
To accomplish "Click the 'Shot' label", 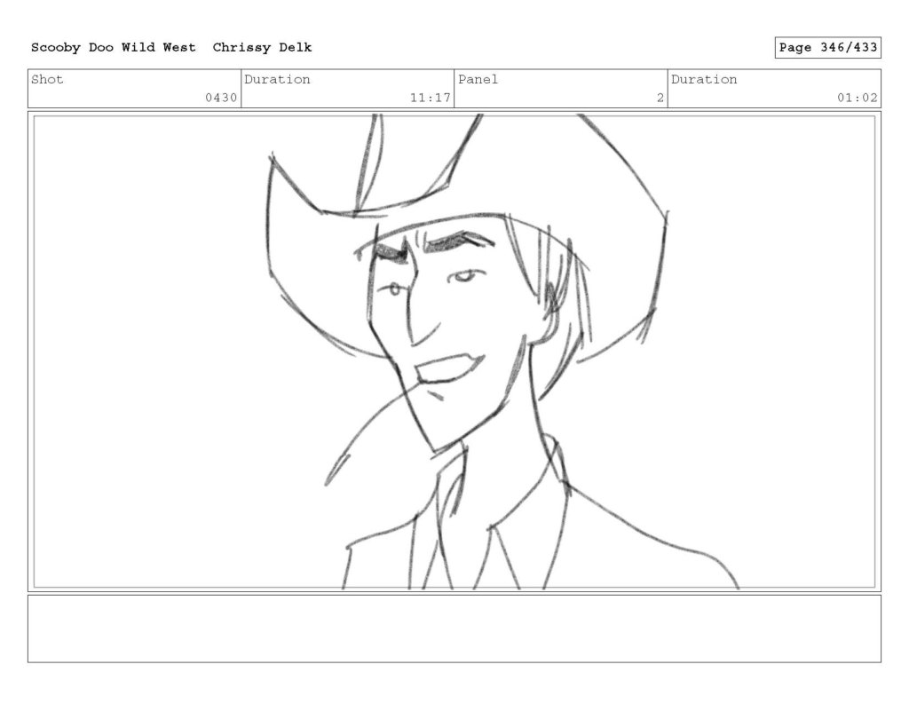I will point(47,79).
